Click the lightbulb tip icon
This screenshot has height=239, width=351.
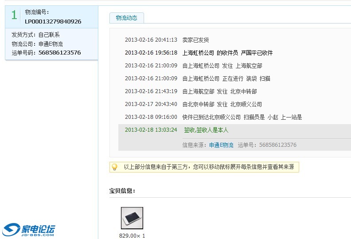(x=115, y=167)
